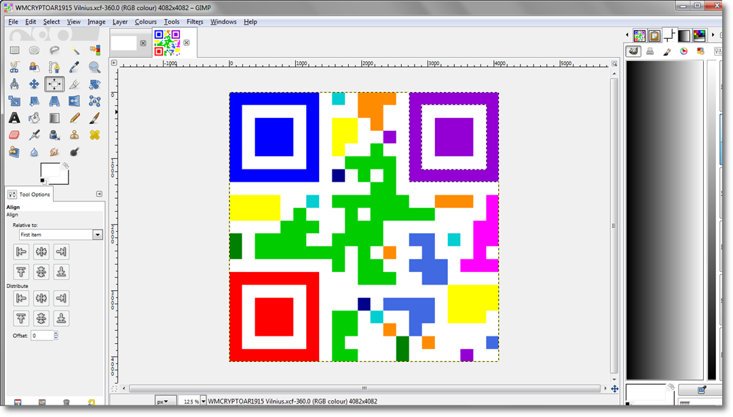Open the File menu

click(13, 22)
